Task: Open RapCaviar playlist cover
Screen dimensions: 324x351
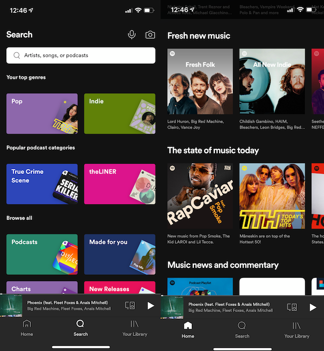Action: [200, 196]
